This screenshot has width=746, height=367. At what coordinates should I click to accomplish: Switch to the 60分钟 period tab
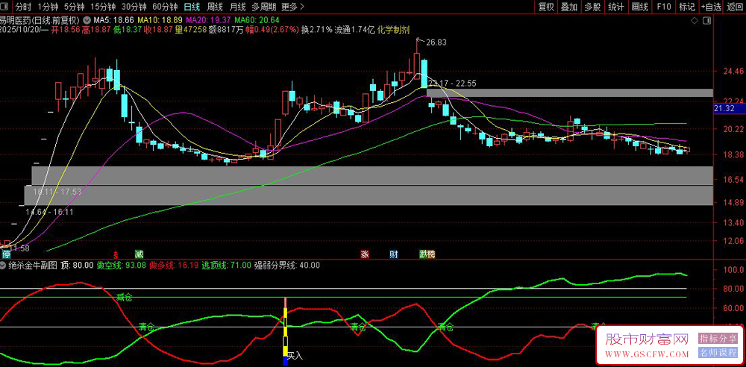[x=164, y=7]
